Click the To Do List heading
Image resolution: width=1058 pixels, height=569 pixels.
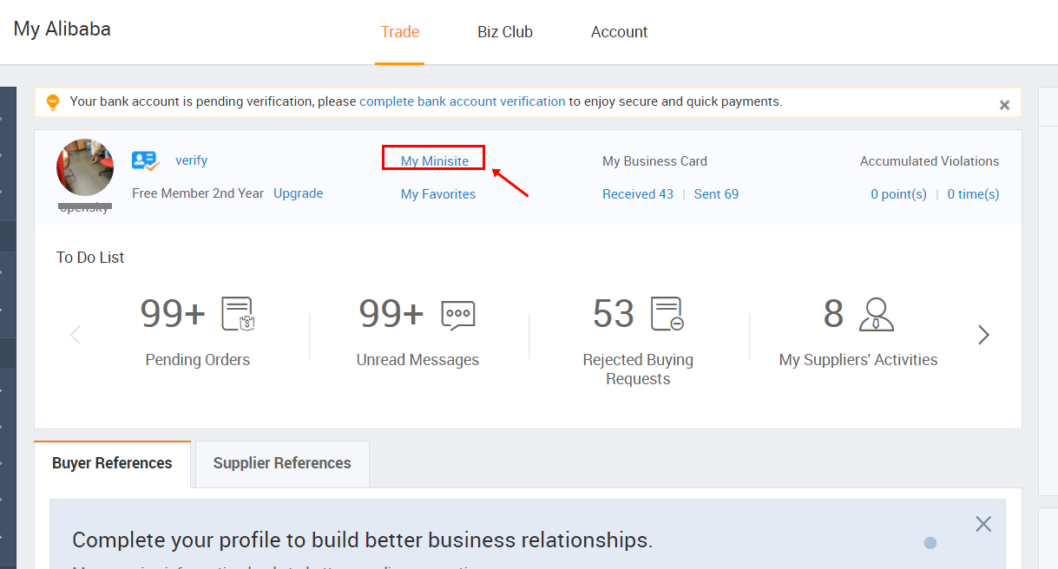click(x=90, y=258)
